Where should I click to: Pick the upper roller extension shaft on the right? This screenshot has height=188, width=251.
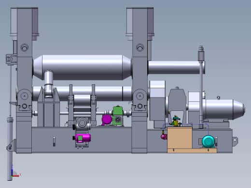pyautogui.click(x=176, y=67)
